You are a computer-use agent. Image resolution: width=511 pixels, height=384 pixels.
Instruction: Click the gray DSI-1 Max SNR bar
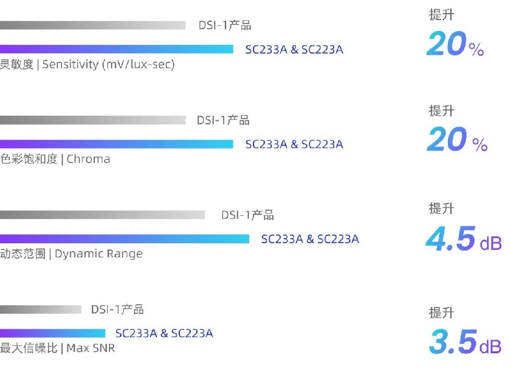[41, 309]
